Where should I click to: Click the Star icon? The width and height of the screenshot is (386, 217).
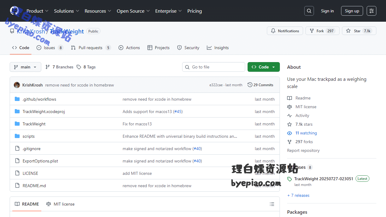[348, 31]
